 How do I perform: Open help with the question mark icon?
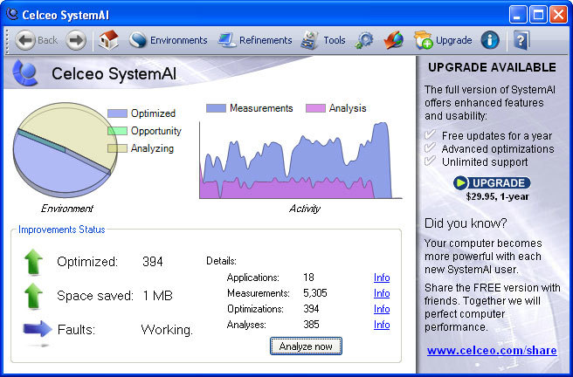[x=521, y=40]
